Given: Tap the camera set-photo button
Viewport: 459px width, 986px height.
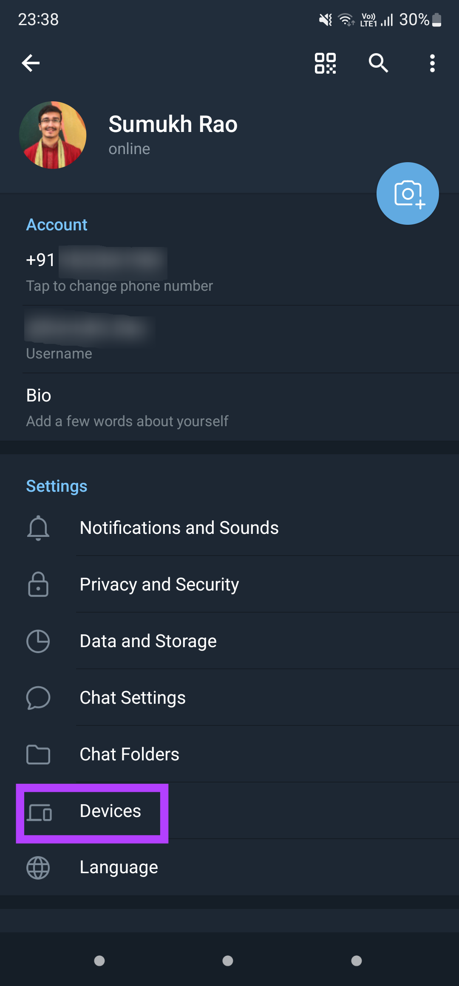Looking at the screenshot, I should pyautogui.click(x=408, y=194).
